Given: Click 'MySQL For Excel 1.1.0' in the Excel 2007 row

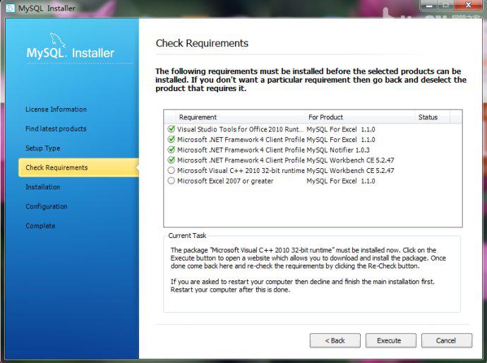Looking at the screenshot, I should 341,181.
